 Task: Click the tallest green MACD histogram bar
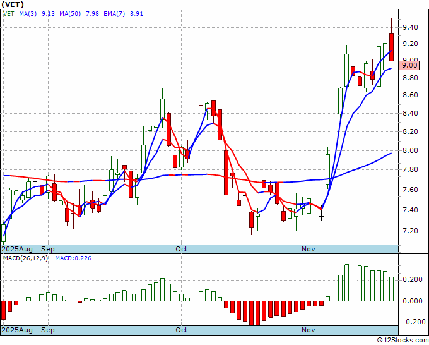click(x=353, y=282)
